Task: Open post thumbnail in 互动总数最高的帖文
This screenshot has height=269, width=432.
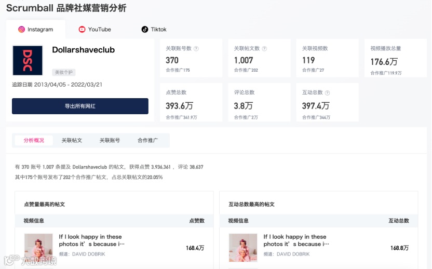Action: tap(243, 248)
